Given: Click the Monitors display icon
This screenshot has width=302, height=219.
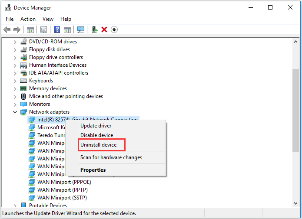Looking at the screenshot, I should pyautogui.click(x=23, y=104).
